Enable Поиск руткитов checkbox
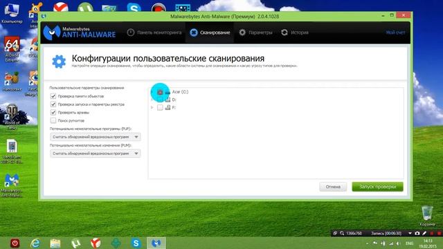Viewport: 443px width, 249px height. (x=53, y=120)
